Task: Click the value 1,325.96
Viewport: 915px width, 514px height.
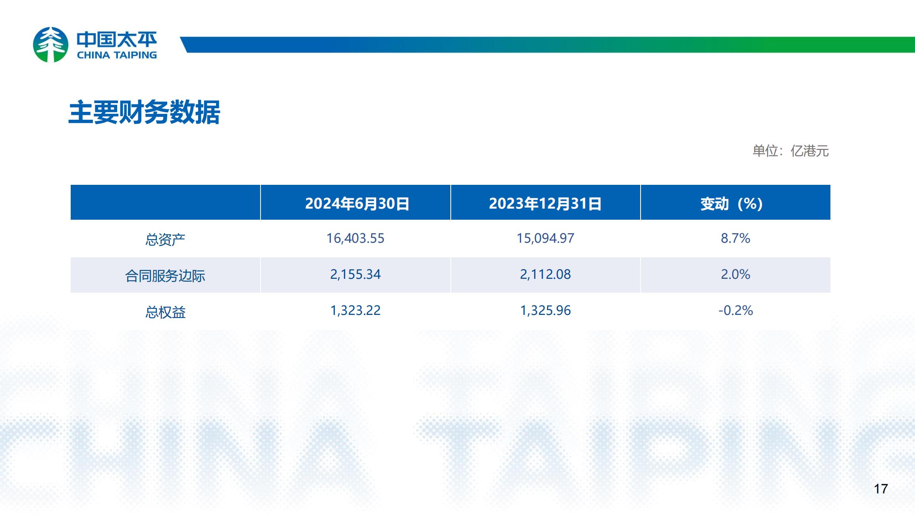Action: 545,311
